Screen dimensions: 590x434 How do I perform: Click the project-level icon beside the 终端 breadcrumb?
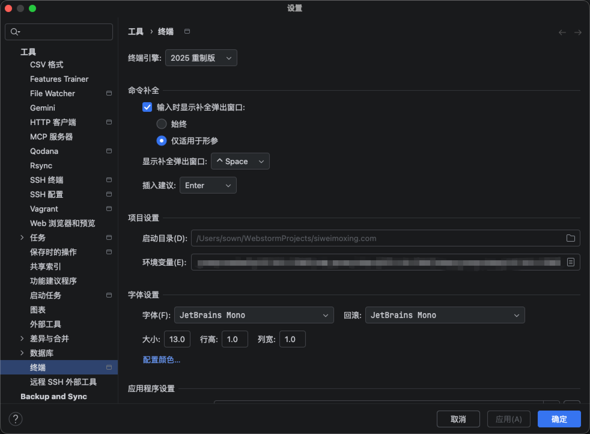click(187, 32)
